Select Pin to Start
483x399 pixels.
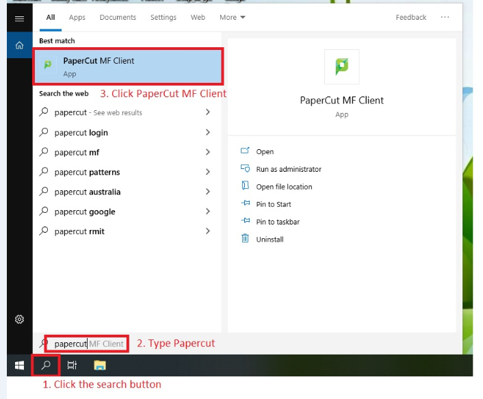tap(274, 204)
